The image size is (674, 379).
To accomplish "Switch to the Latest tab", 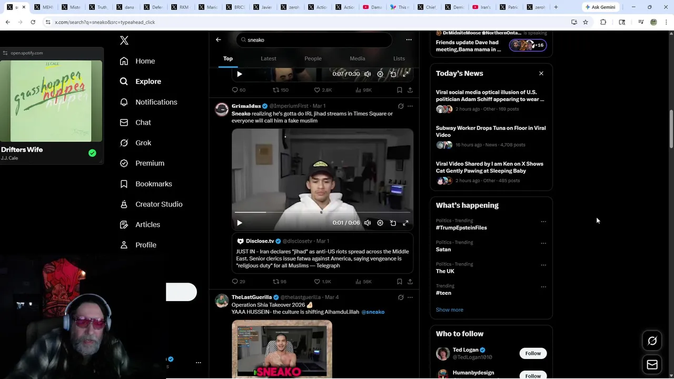I will pyautogui.click(x=269, y=58).
